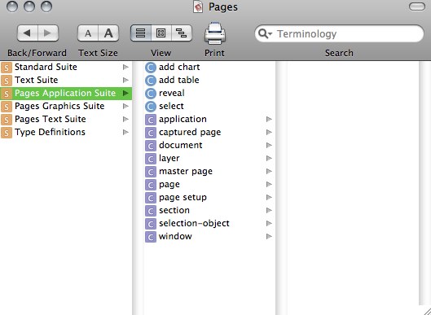
Task: Select the Pages Graphics Suite row
Action: (66, 106)
